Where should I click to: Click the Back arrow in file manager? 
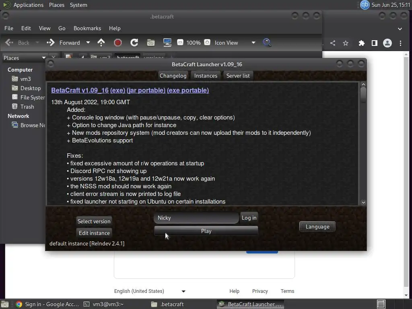[9, 43]
